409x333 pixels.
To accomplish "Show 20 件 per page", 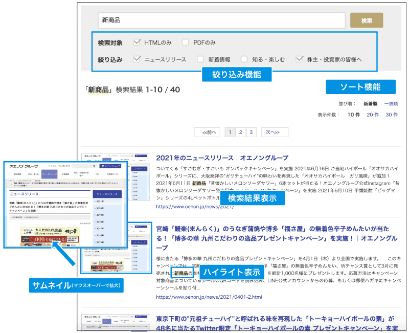I will point(373,115).
